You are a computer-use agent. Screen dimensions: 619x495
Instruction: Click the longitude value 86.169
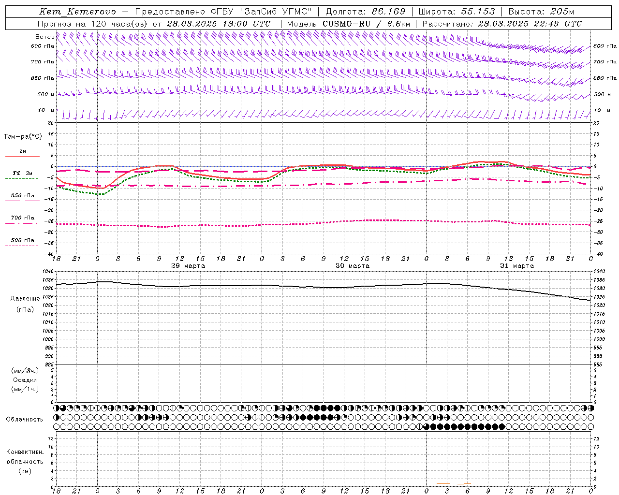(388, 12)
